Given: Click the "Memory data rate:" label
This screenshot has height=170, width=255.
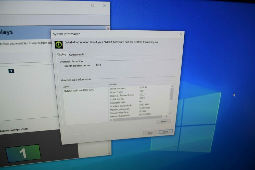Looking at the screenshot, I should (x=120, y=109).
